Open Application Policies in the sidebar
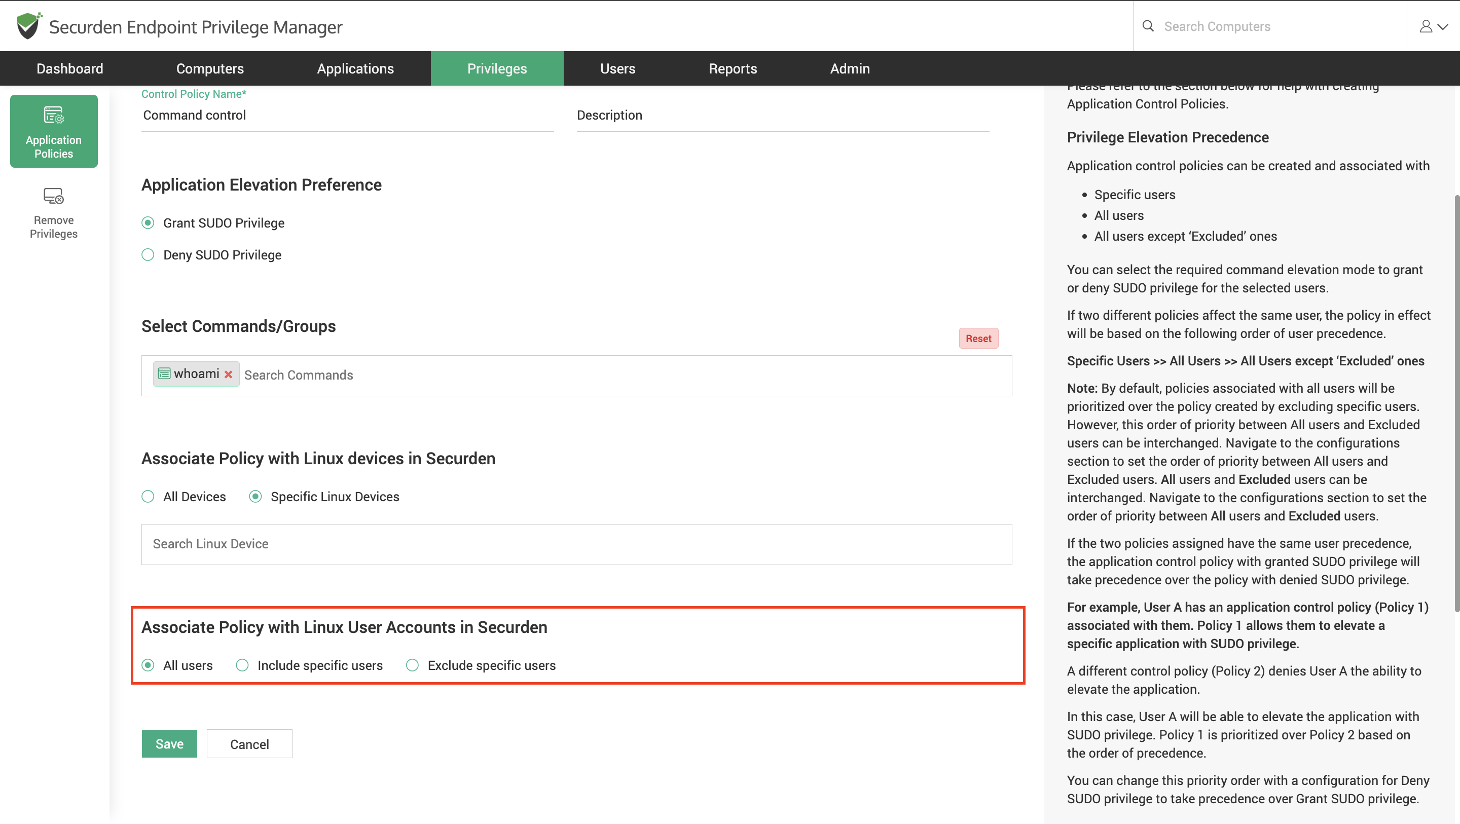This screenshot has width=1460, height=824. pos(54,131)
